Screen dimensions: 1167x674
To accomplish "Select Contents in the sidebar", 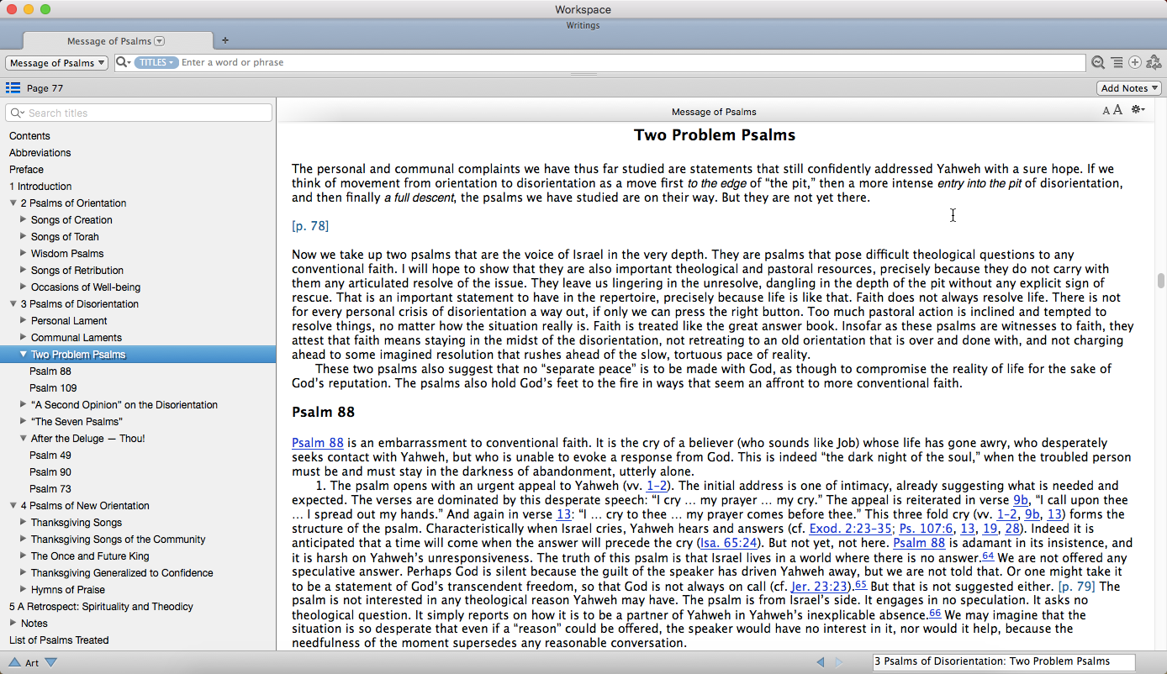I will [x=29, y=136].
